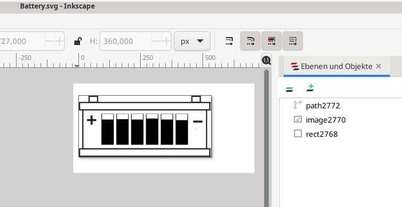Screen dimensions: 402x207
Task: Open the px units dropdown
Action: (x=192, y=41)
